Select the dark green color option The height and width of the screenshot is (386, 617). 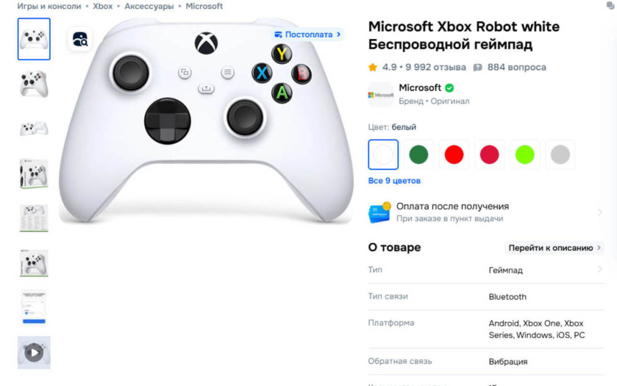click(x=419, y=155)
